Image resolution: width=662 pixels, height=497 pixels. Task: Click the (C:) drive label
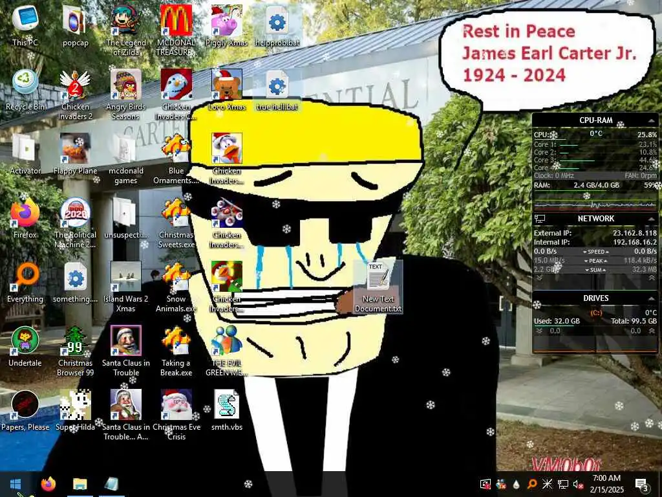(595, 313)
